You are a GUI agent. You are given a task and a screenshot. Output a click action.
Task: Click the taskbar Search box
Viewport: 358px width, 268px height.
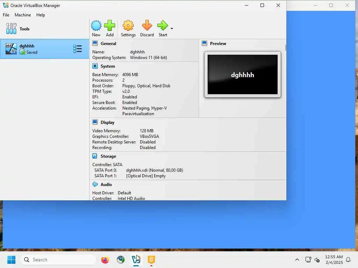click(58, 260)
